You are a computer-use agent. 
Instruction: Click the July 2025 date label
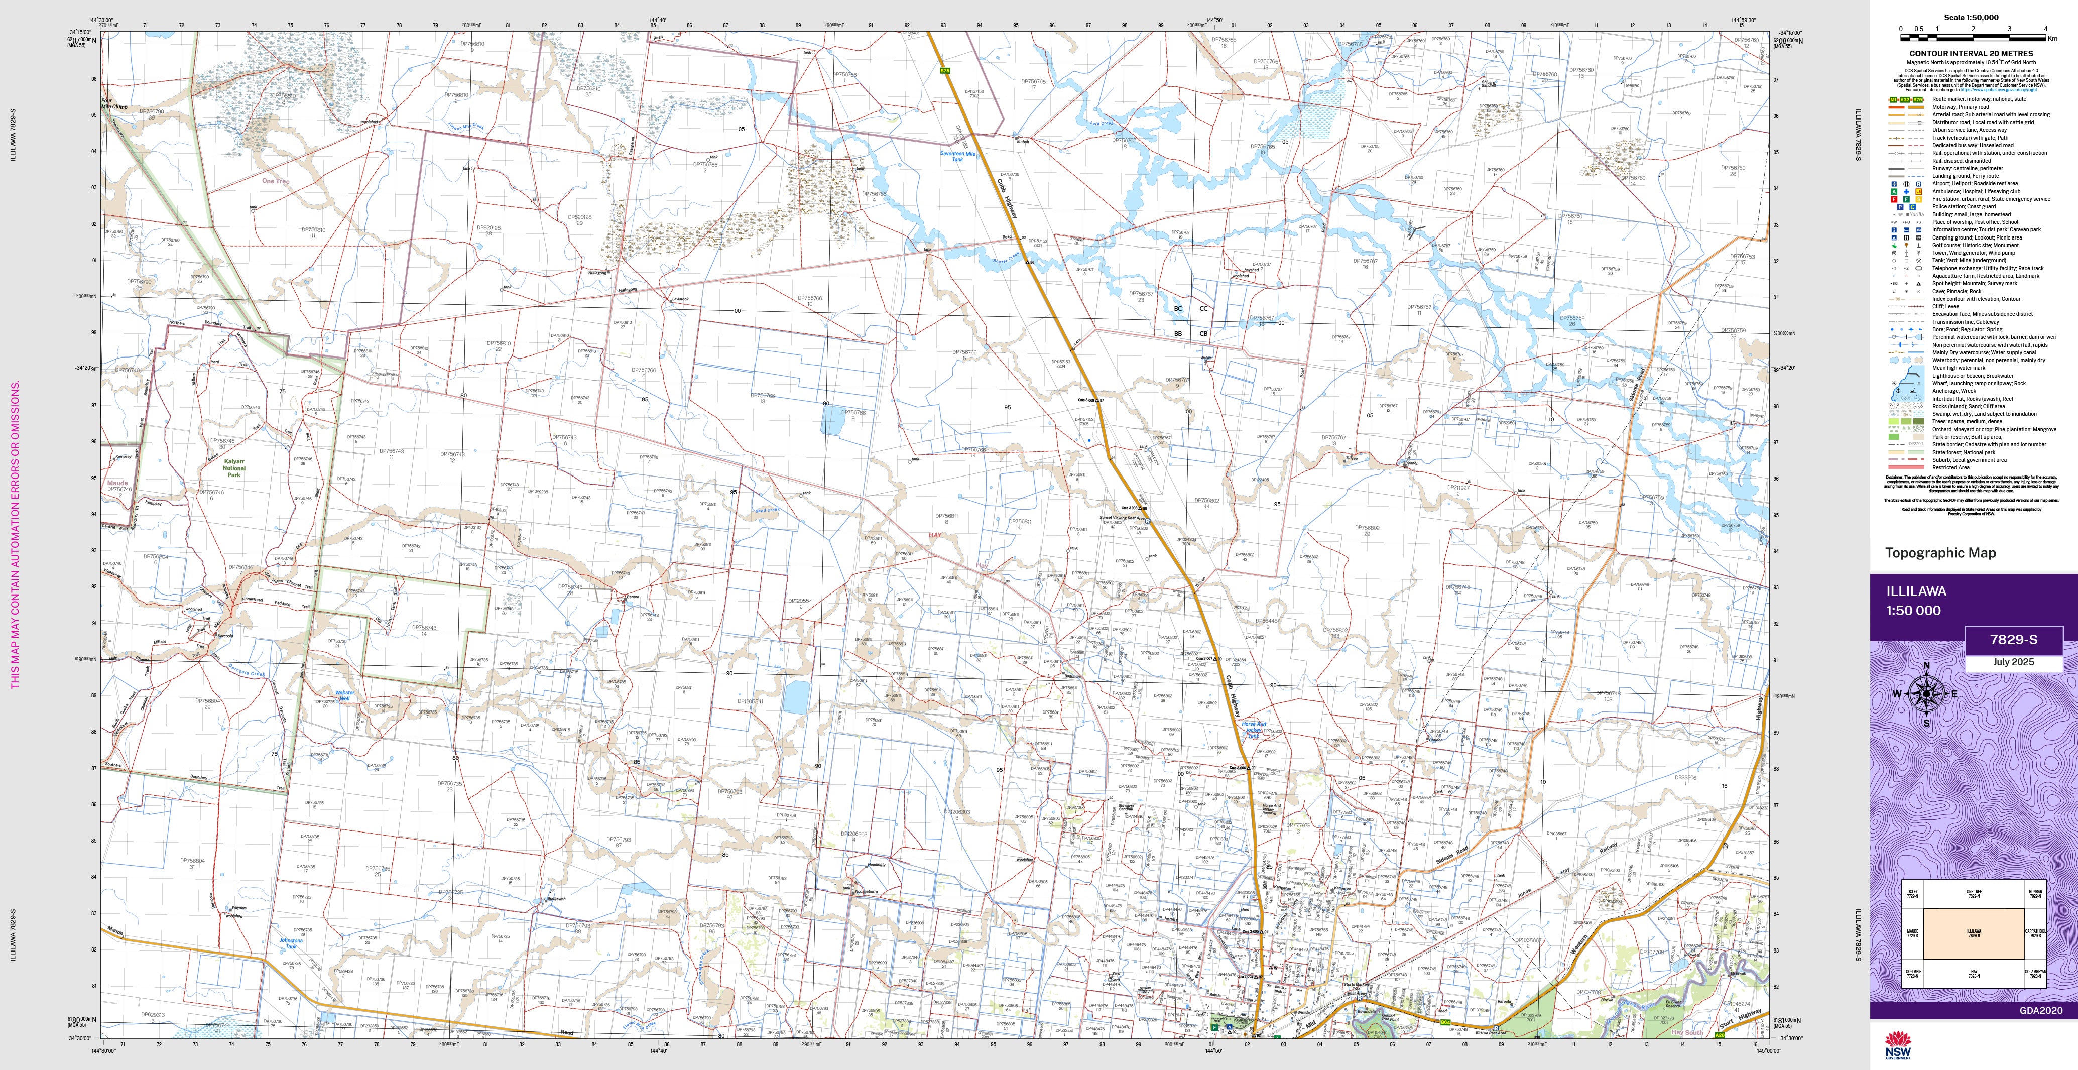[x=2013, y=662]
